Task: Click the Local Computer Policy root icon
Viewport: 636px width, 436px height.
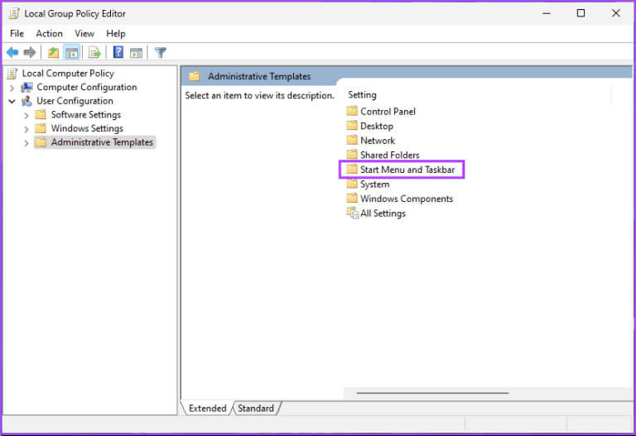Action: tap(12, 74)
